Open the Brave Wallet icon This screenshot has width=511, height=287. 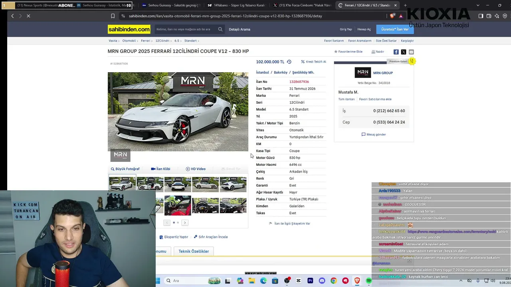click(x=489, y=16)
